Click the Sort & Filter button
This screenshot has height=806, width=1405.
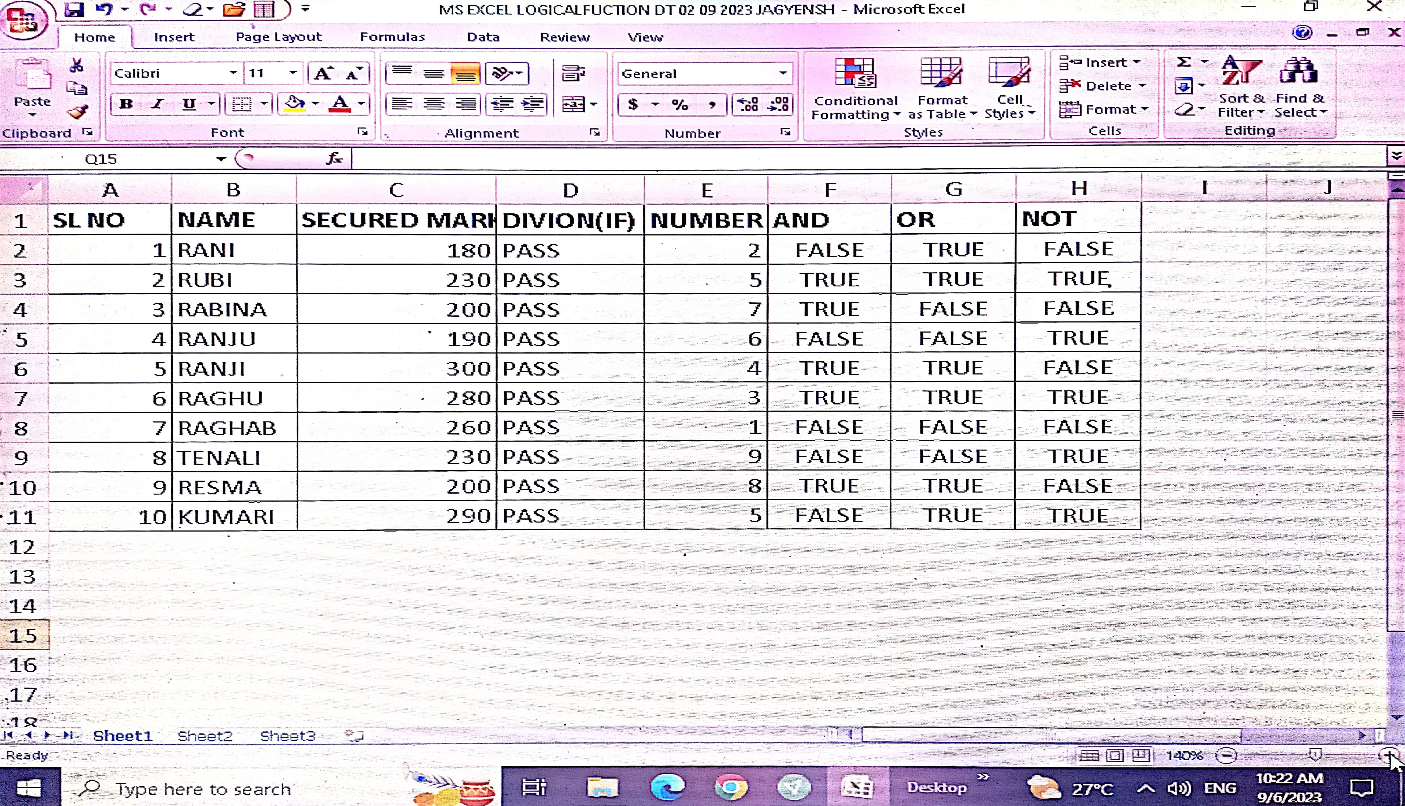pyautogui.click(x=1241, y=88)
